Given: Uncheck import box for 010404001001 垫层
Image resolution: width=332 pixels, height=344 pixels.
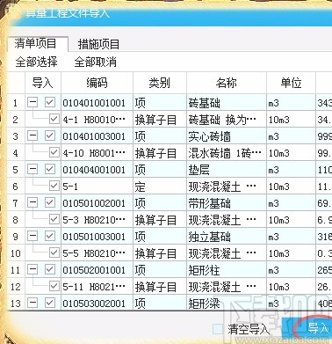Looking at the screenshot, I should point(49,169).
